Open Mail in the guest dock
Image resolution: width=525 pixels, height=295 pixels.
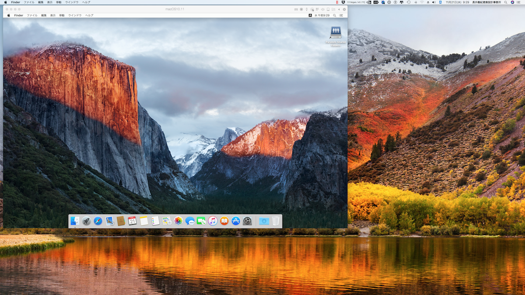pos(109,221)
